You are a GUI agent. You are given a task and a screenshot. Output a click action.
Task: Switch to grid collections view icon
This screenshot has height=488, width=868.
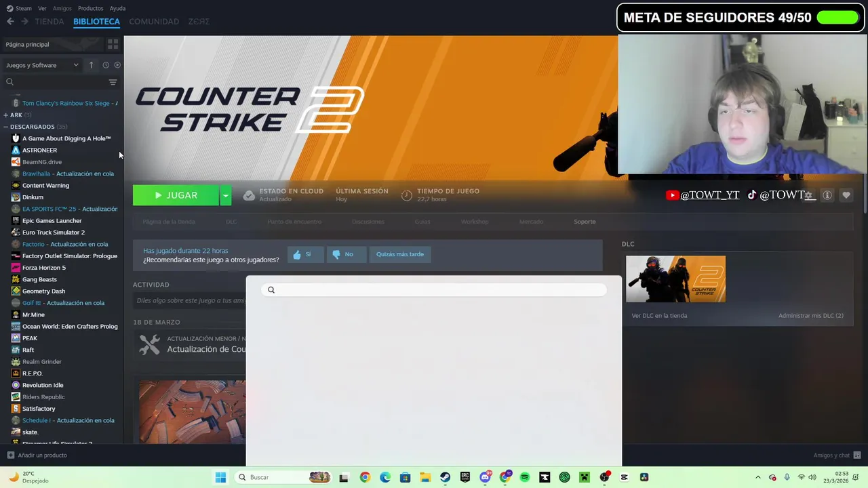113,44
